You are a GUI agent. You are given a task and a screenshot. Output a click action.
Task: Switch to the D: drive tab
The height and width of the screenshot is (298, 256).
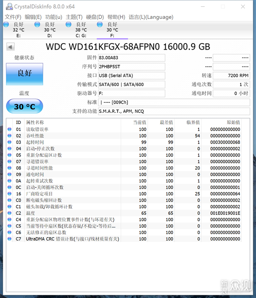50,30
